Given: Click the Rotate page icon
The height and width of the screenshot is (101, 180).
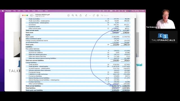Looking at the screenshot, I should [x=94, y=15].
